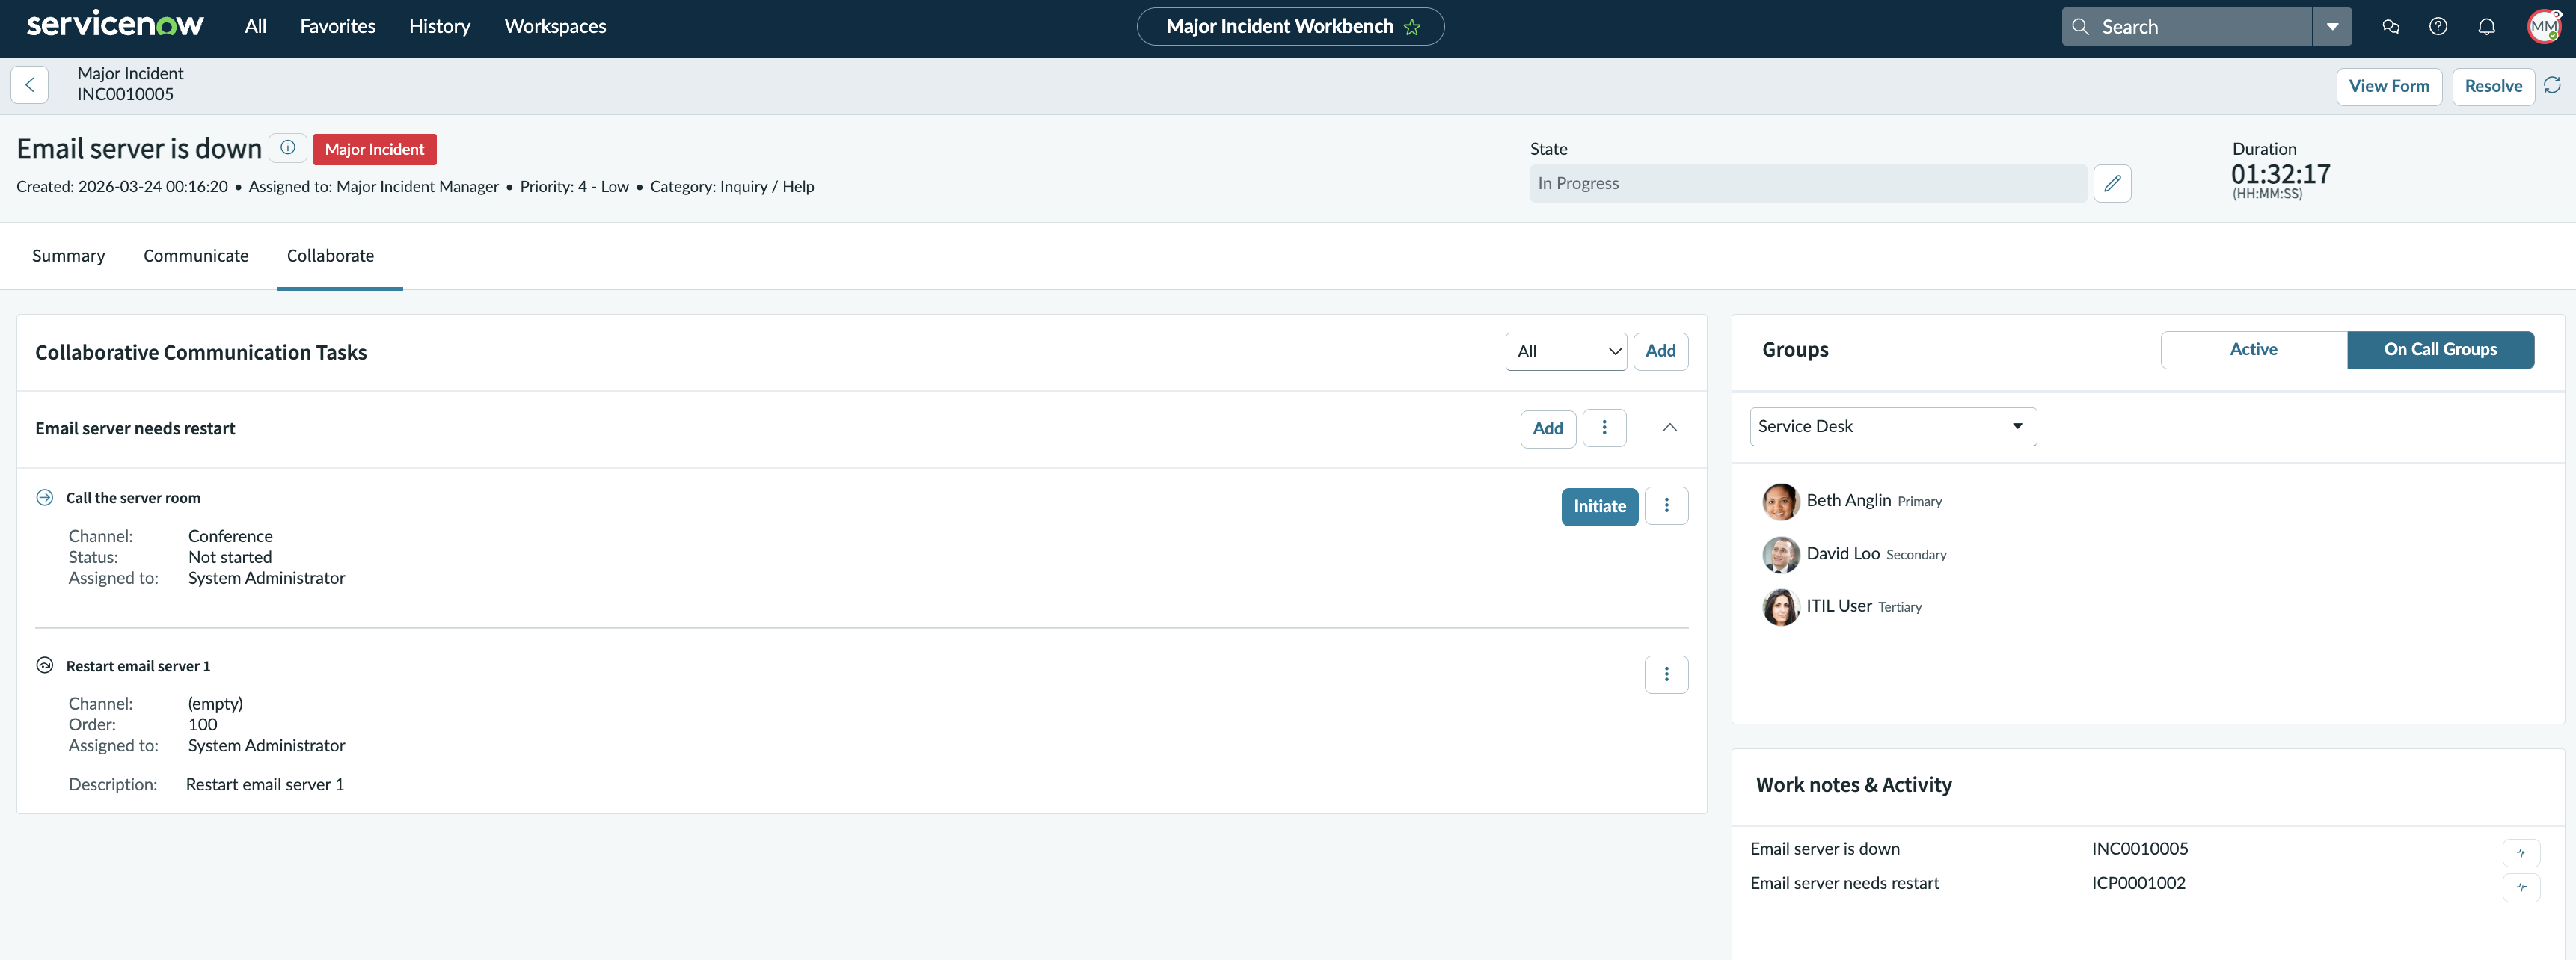
Task: Open more options for Call the server room
Action: tap(1666, 506)
